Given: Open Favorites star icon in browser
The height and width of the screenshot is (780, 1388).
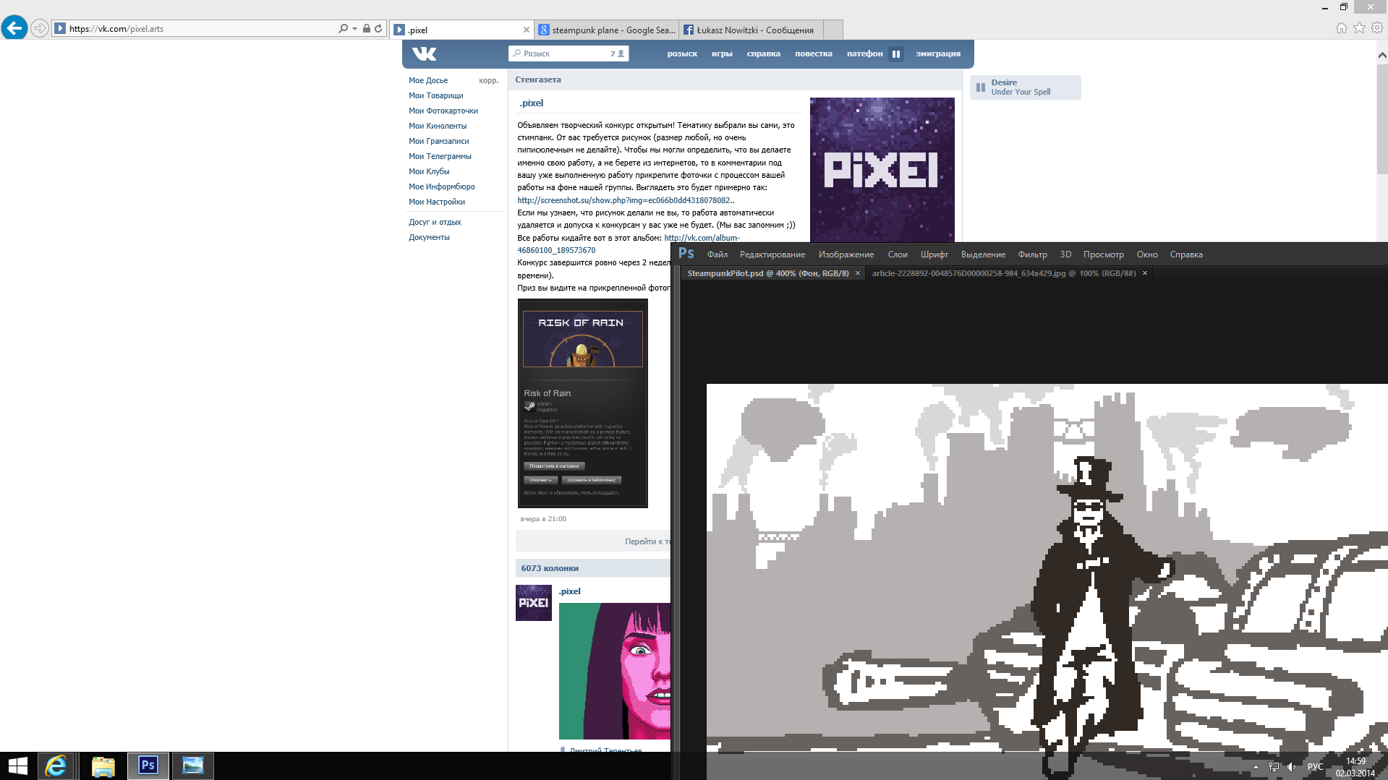Looking at the screenshot, I should (x=1359, y=27).
